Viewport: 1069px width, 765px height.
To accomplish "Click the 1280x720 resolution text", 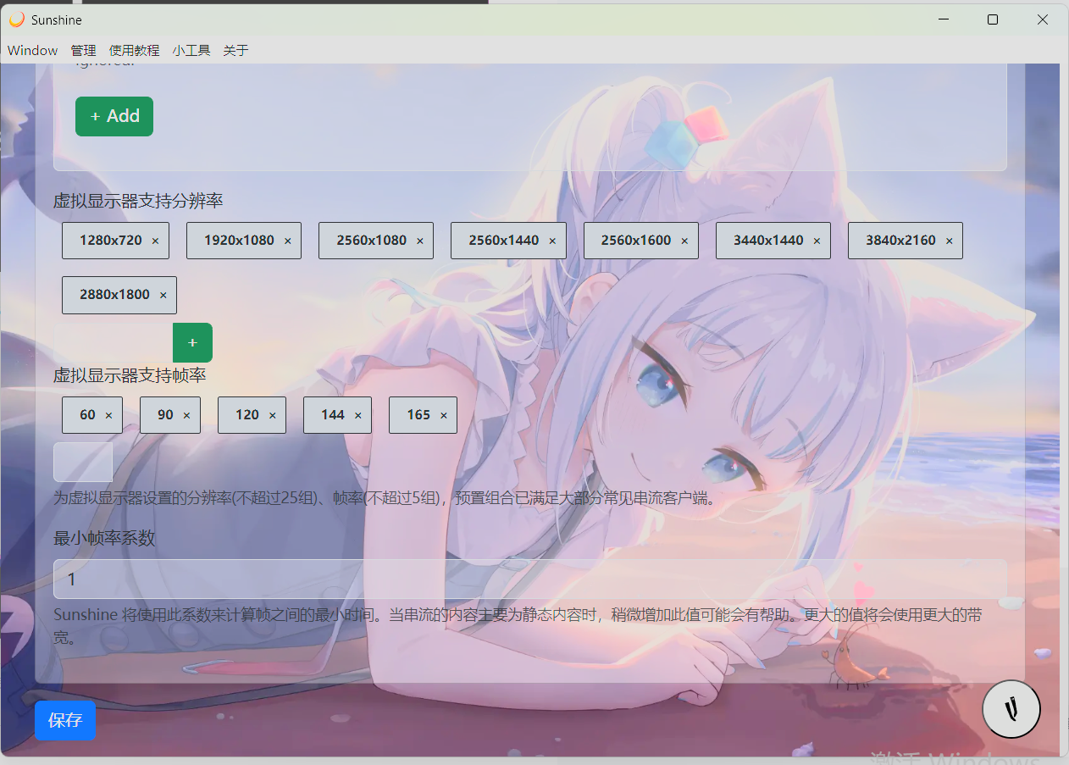I will click(111, 241).
